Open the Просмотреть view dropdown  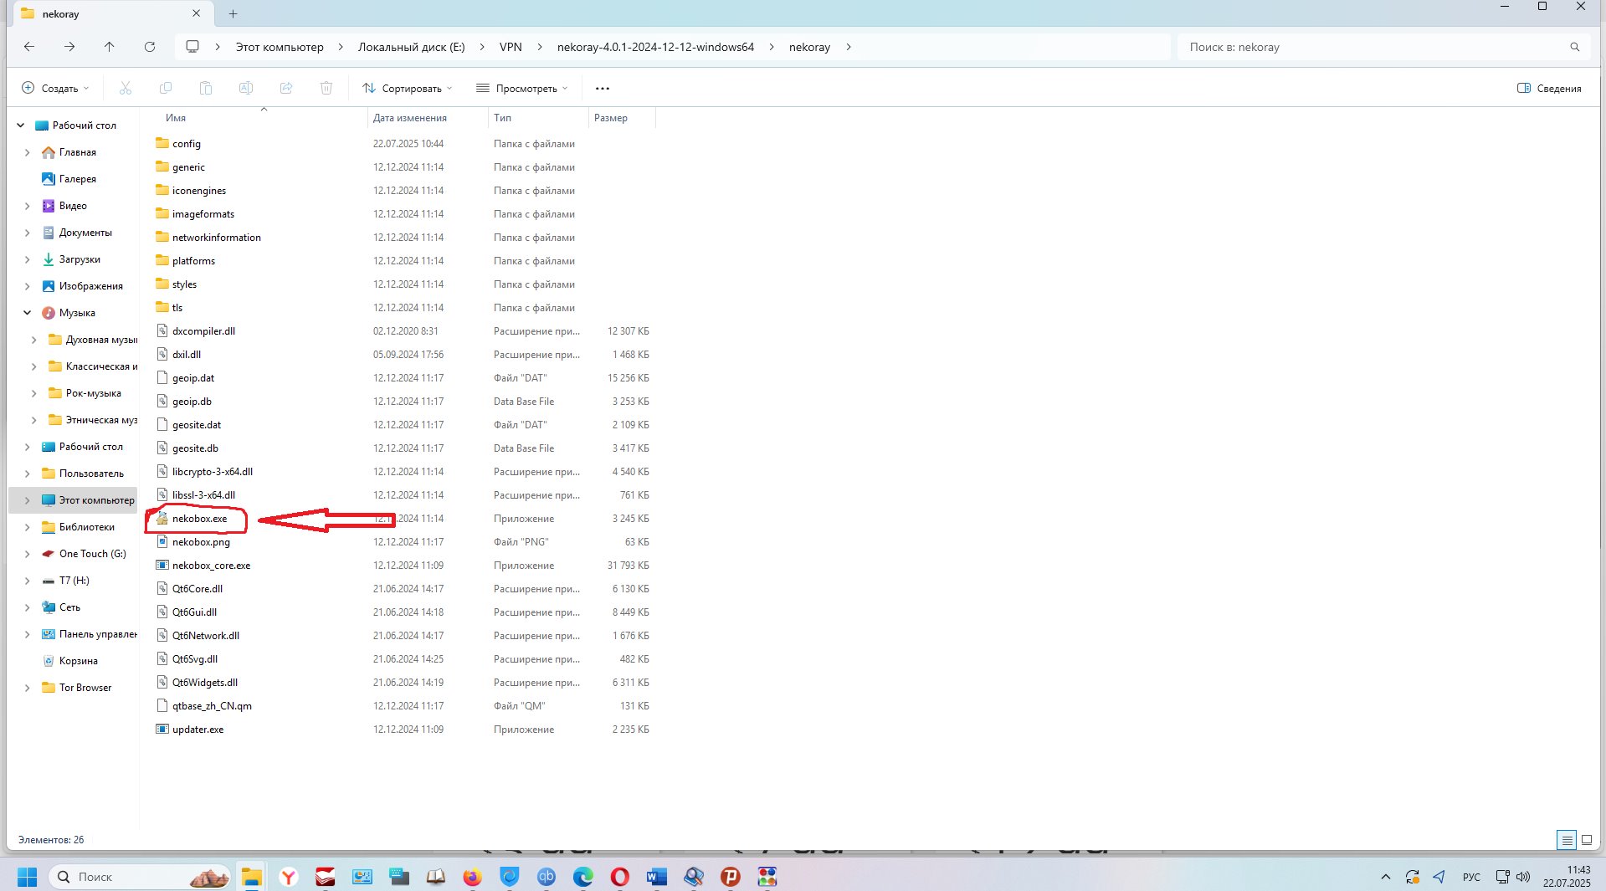pyautogui.click(x=522, y=88)
